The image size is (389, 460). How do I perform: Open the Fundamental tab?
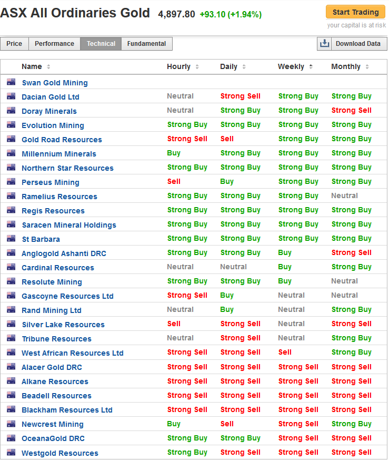point(146,44)
